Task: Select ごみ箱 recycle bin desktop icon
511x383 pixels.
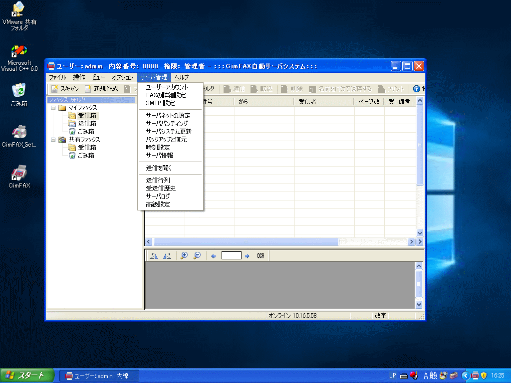Action: click(x=19, y=95)
